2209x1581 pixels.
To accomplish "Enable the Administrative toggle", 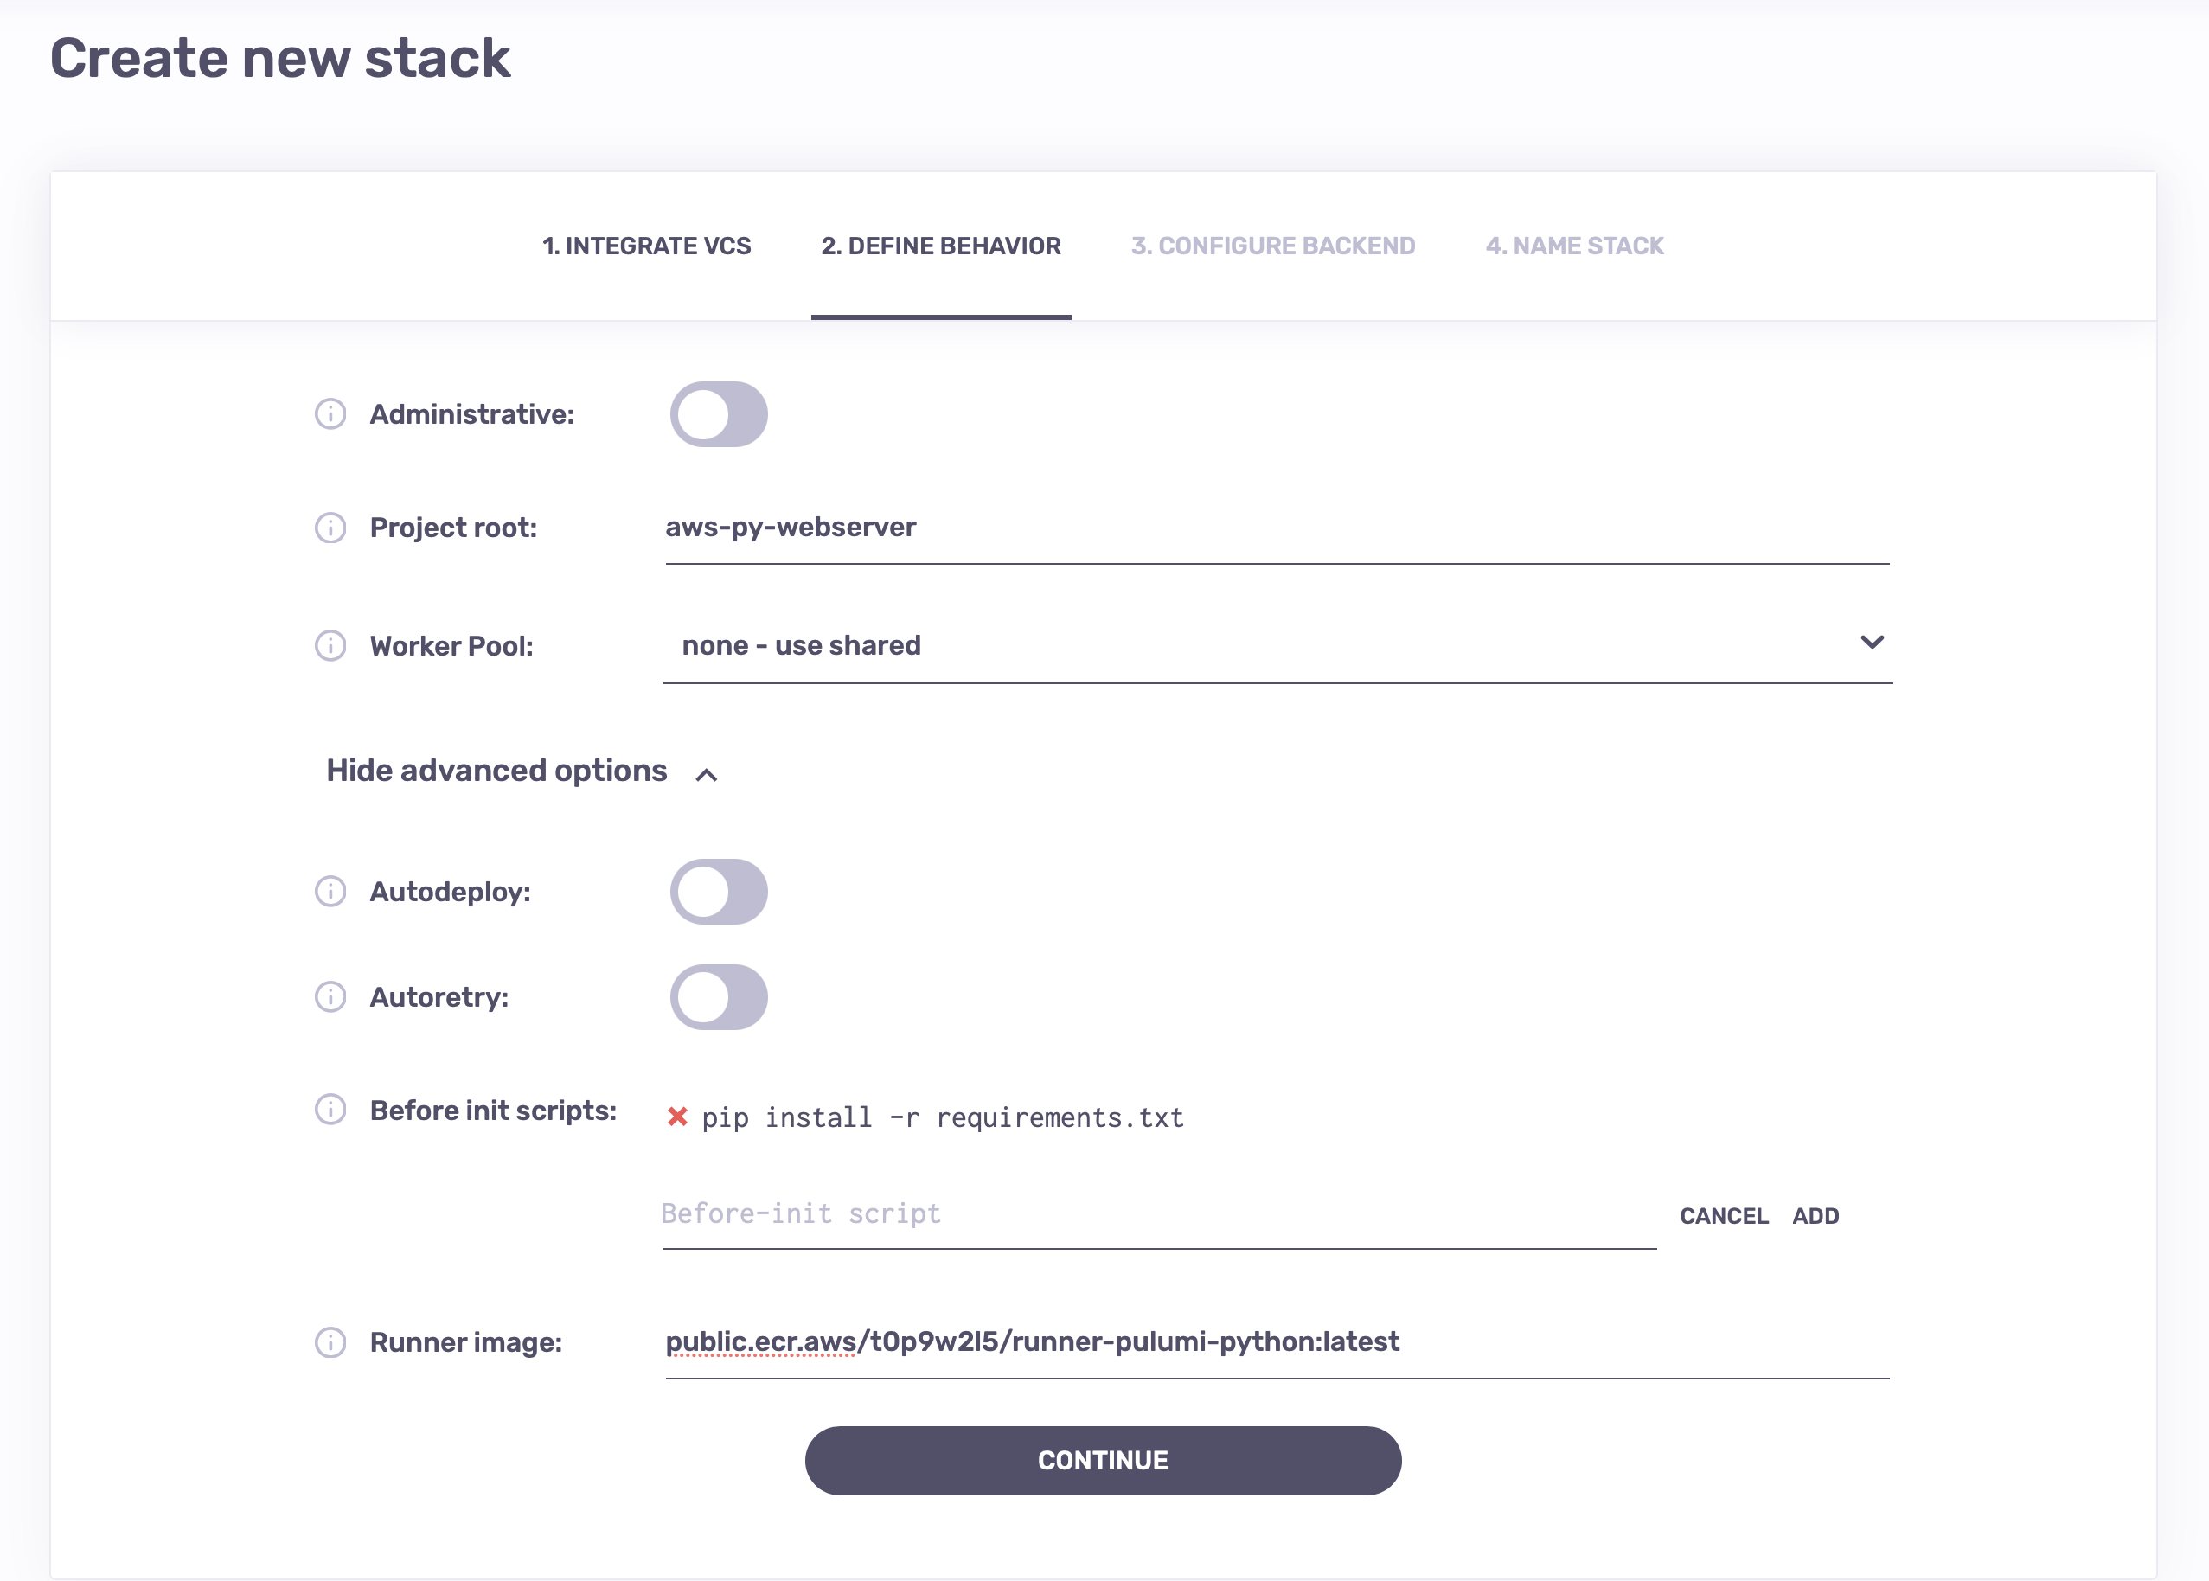I will [719, 415].
